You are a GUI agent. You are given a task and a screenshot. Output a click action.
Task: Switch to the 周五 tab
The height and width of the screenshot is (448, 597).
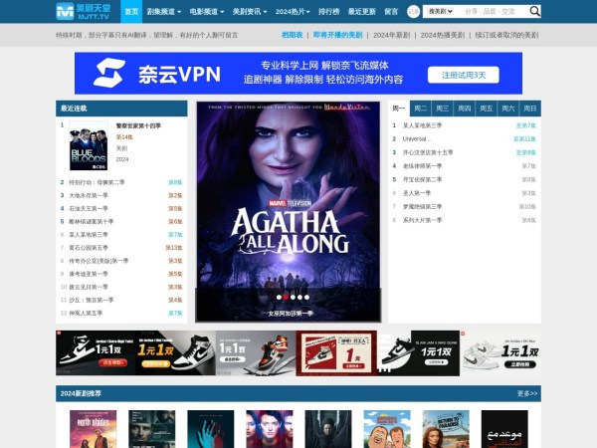487,109
